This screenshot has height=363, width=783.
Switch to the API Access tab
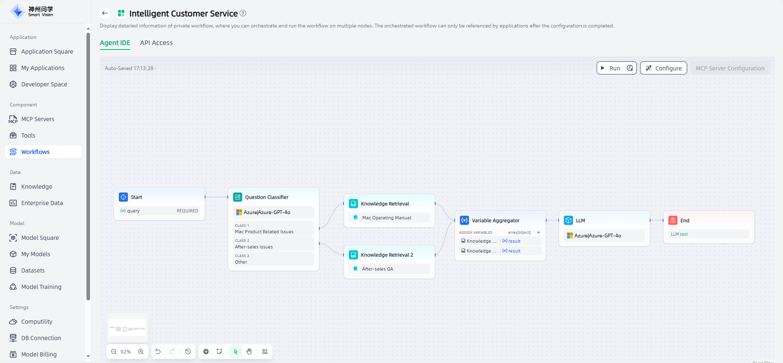pyautogui.click(x=156, y=43)
